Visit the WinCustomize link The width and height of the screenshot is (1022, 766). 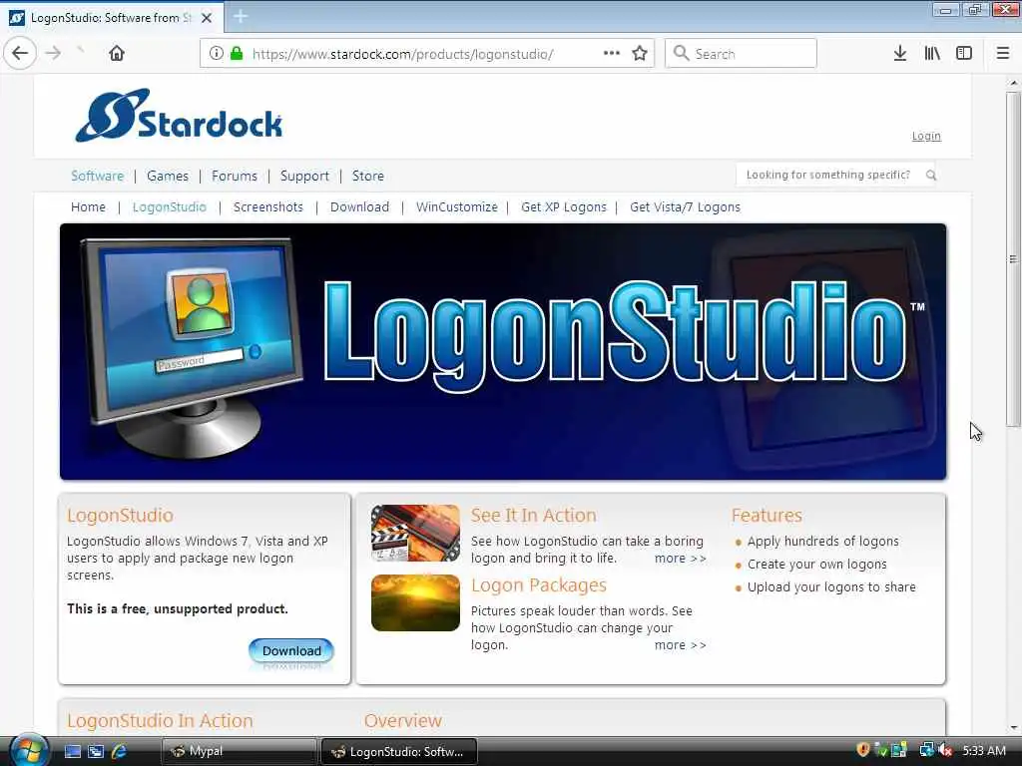click(457, 207)
